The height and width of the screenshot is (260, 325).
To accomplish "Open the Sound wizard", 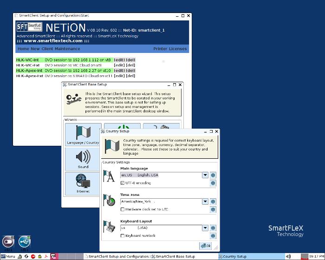I will 83,159.
